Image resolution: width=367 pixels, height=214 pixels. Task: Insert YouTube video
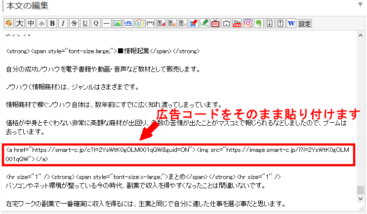(x=237, y=23)
